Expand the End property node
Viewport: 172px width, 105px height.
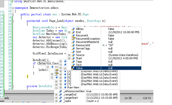tap(69, 32)
